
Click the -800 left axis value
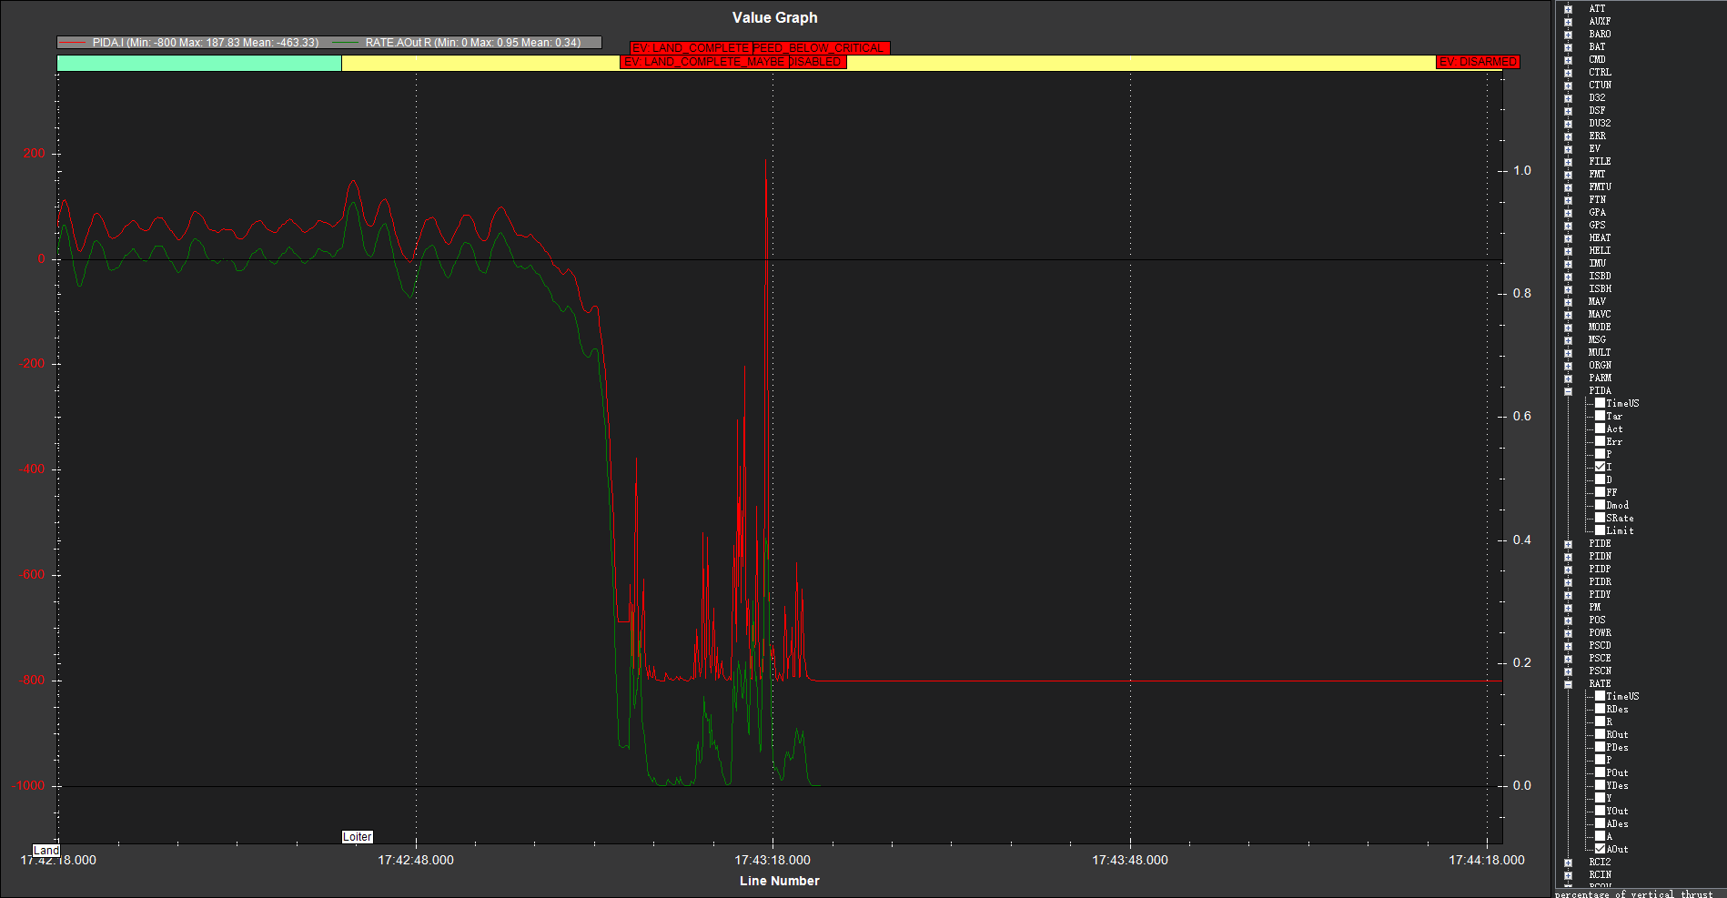pyautogui.click(x=32, y=680)
